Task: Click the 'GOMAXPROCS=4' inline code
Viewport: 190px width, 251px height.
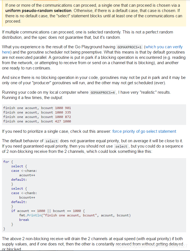Action: 103,93
